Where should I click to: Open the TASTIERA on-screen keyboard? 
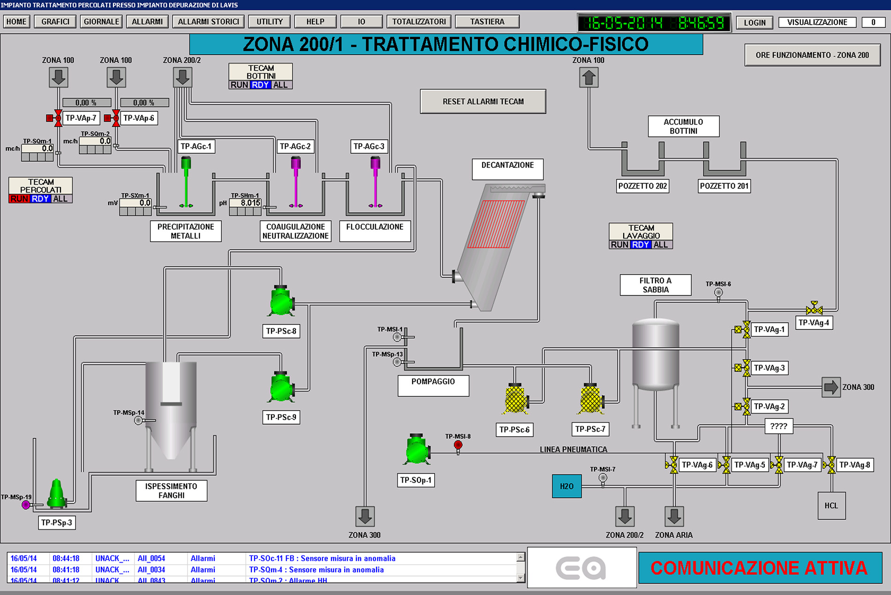point(487,22)
